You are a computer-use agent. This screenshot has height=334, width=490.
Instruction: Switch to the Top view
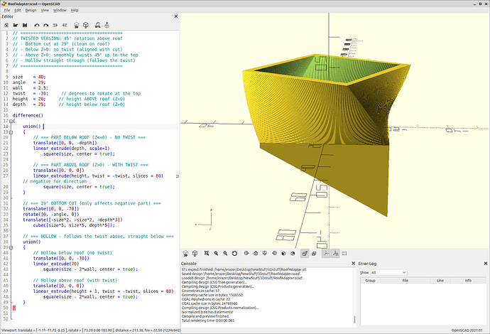256,253
